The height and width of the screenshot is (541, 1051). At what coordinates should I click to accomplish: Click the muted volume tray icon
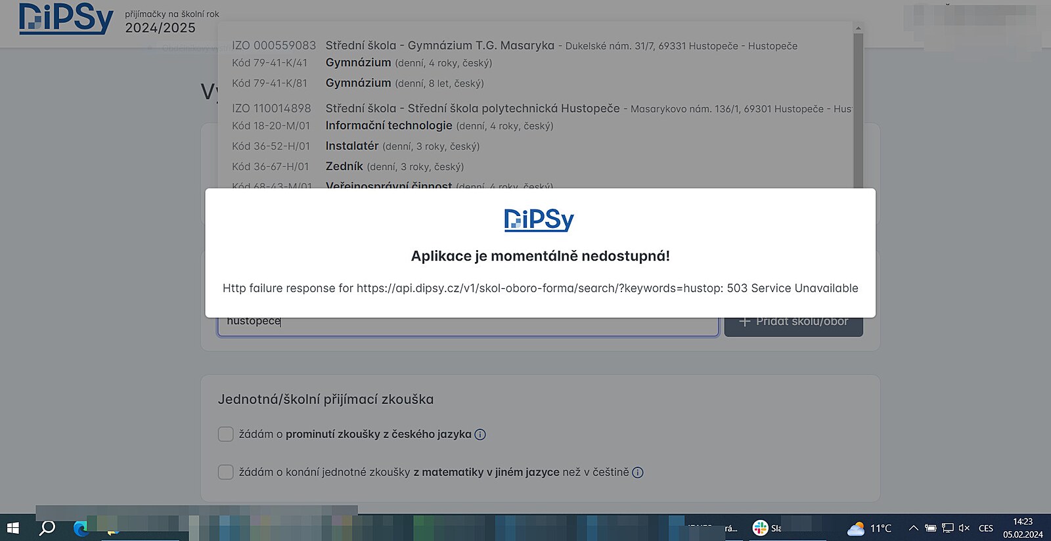(964, 528)
